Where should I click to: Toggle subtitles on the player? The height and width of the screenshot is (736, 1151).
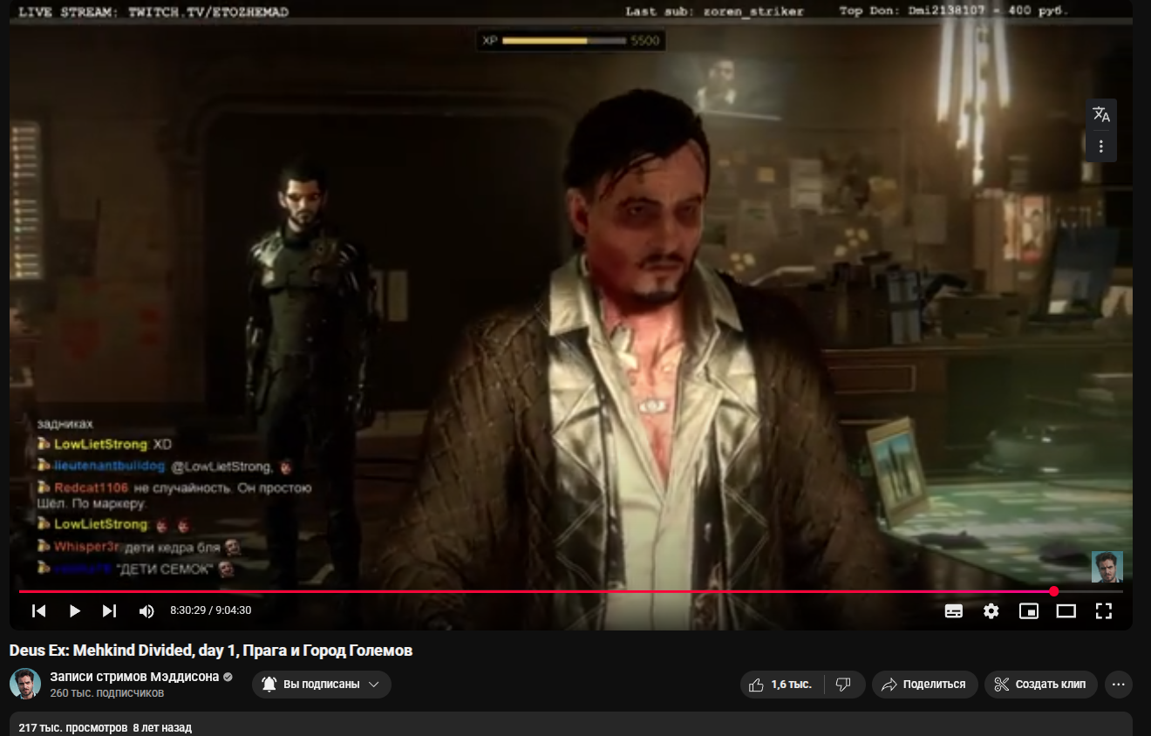point(954,610)
